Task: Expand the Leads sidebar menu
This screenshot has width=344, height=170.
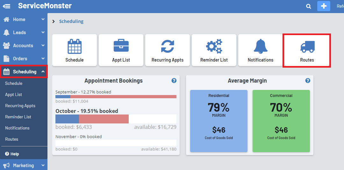Action: pos(24,33)
